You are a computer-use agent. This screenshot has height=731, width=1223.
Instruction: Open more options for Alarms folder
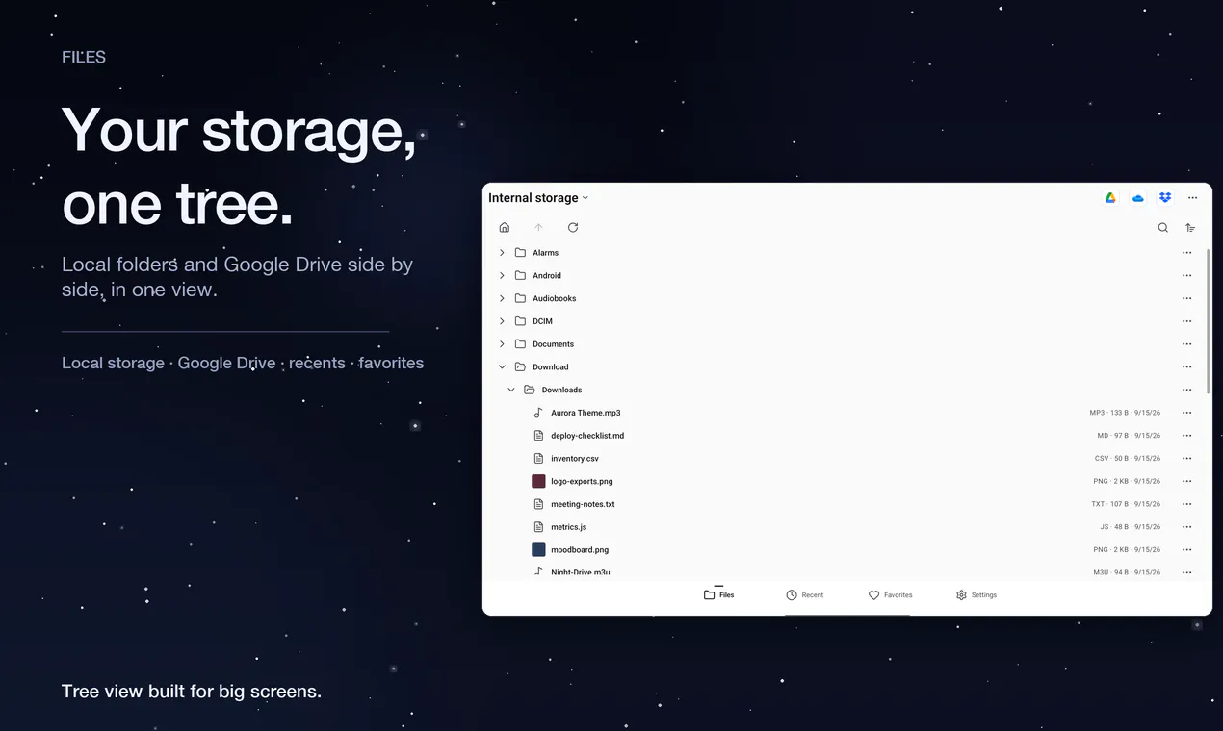point(1186,253)
